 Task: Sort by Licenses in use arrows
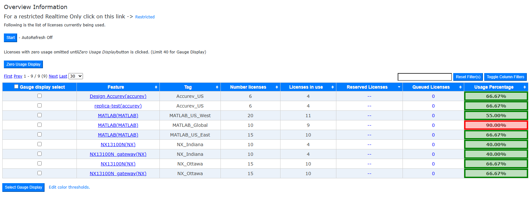click(x=332, y=87)
